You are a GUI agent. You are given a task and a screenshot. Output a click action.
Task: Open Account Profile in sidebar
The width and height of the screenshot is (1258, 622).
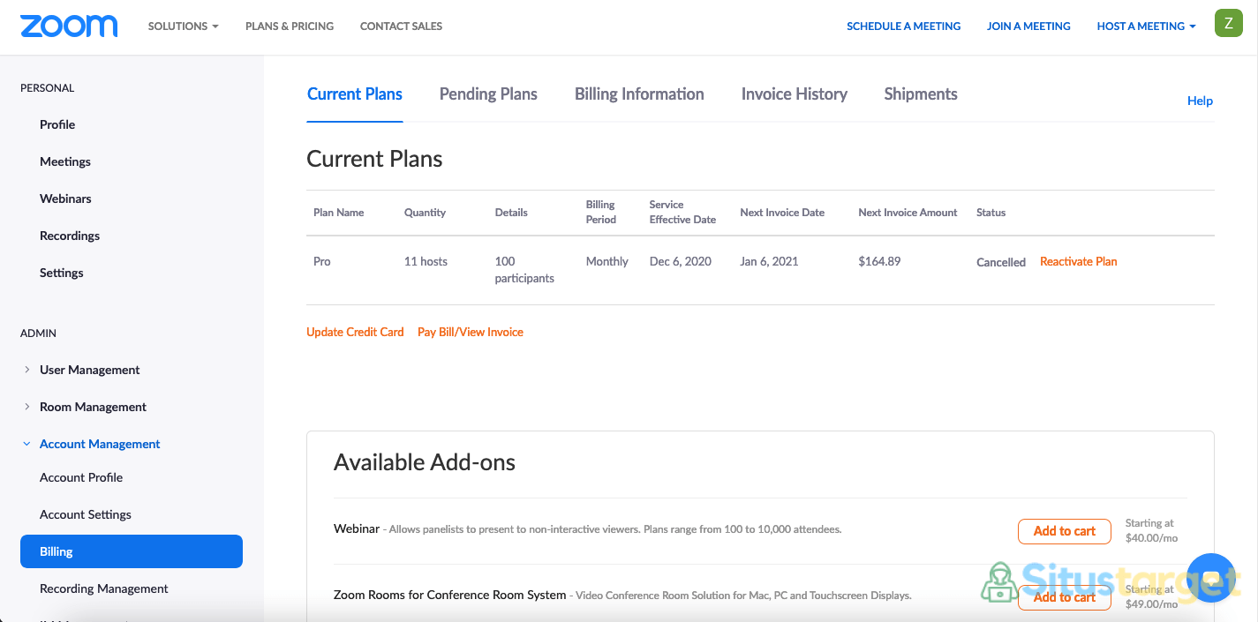tap(81, 477)
